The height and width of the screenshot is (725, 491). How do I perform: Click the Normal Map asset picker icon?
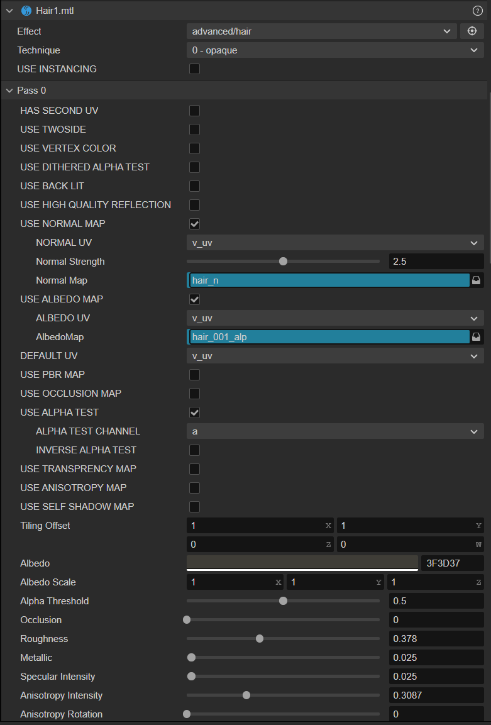pyautogui.click(x=476, y=280)
